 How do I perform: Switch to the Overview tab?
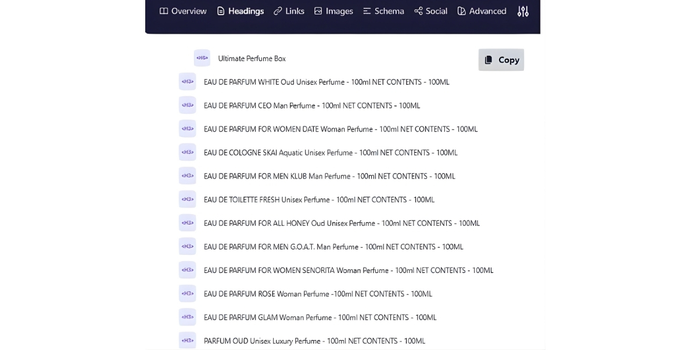(x=183, y=11)
